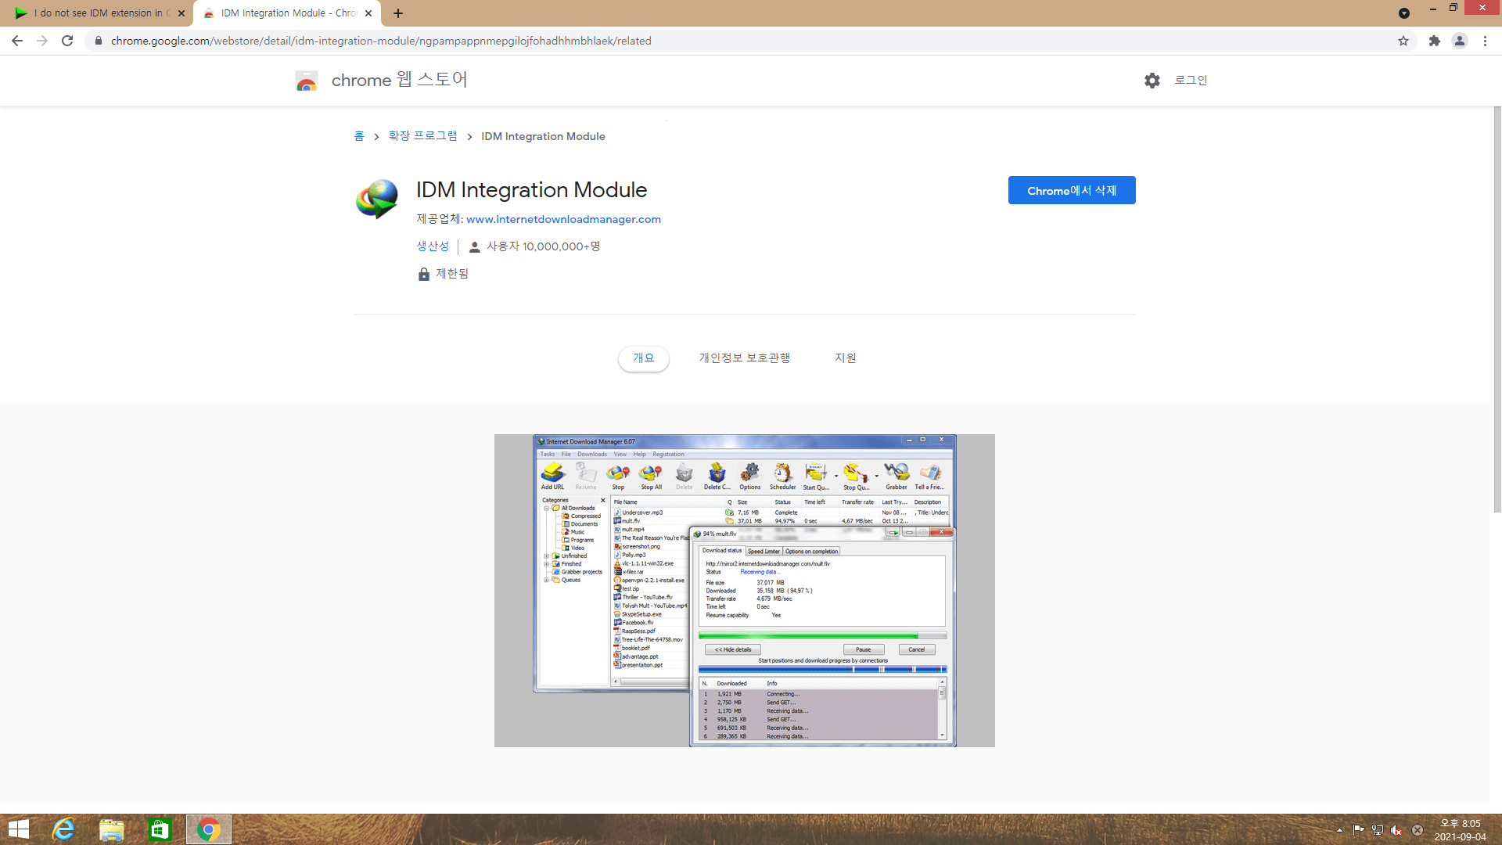Image resolution: width=1502 pixels, height=845 pixels.
Task: Click the IDM screenshot preview image
Action: point(745,591)
